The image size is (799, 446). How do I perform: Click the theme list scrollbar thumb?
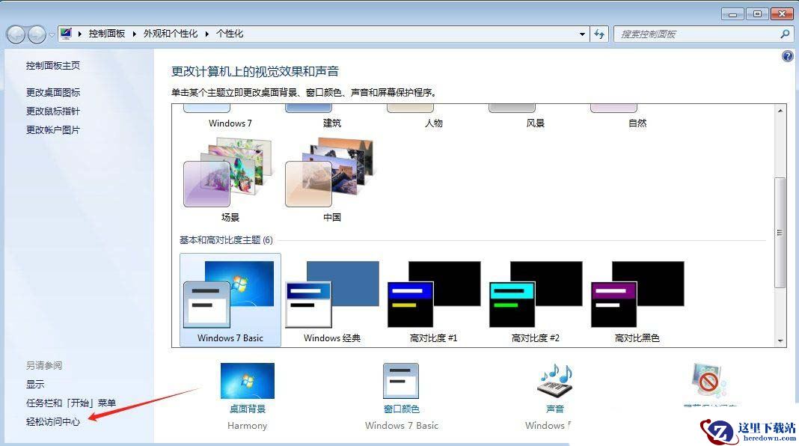tap(780, 233)
